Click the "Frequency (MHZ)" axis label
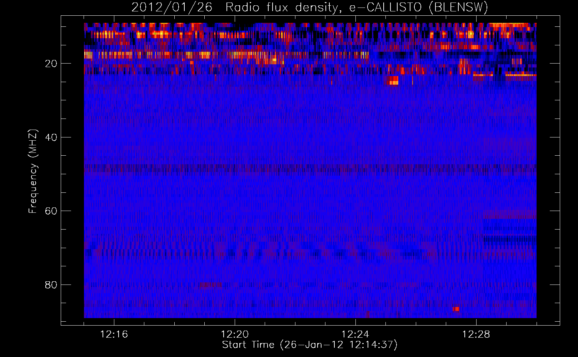This screenshot has width=578, height=357. tap(33, 171)
